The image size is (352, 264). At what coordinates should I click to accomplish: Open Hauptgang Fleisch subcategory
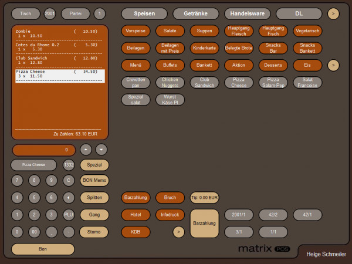pyautogui.click(x=239, y=31)
